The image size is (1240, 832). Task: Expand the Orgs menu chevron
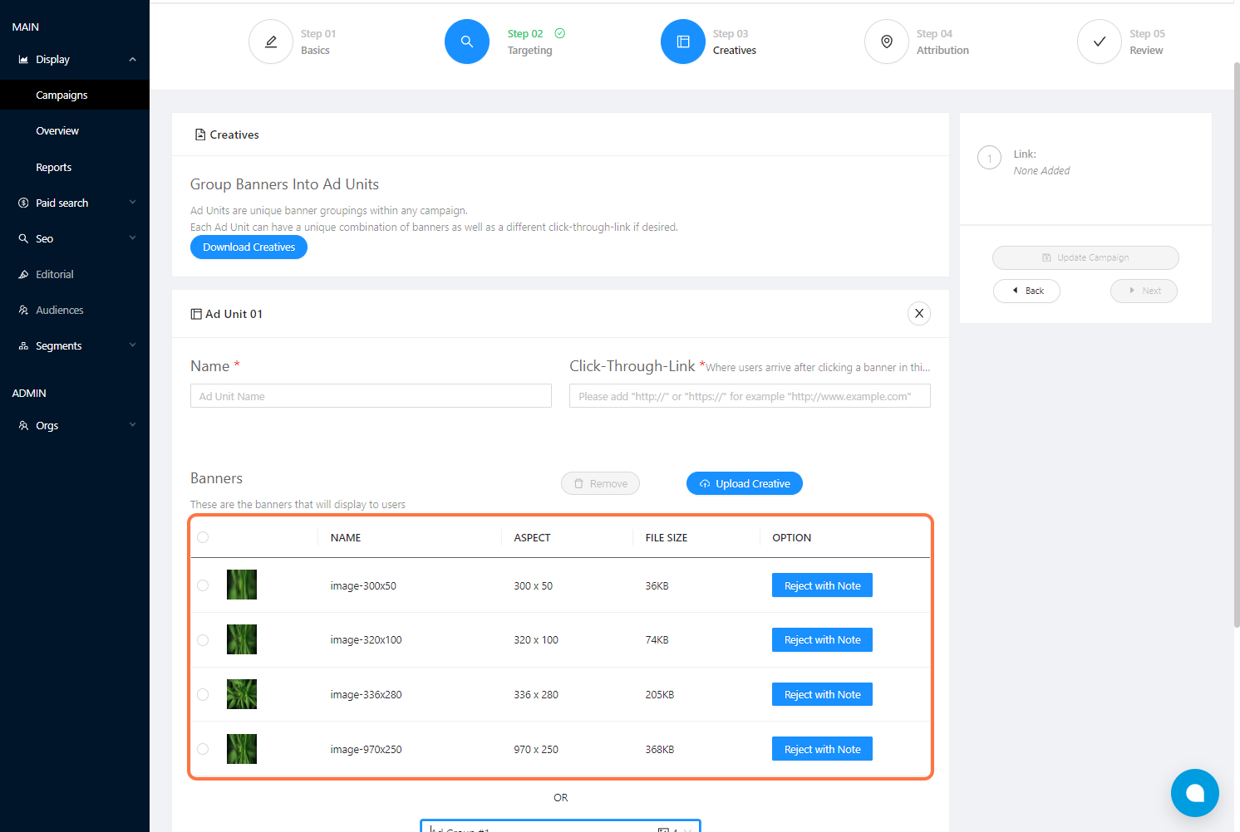132,425
